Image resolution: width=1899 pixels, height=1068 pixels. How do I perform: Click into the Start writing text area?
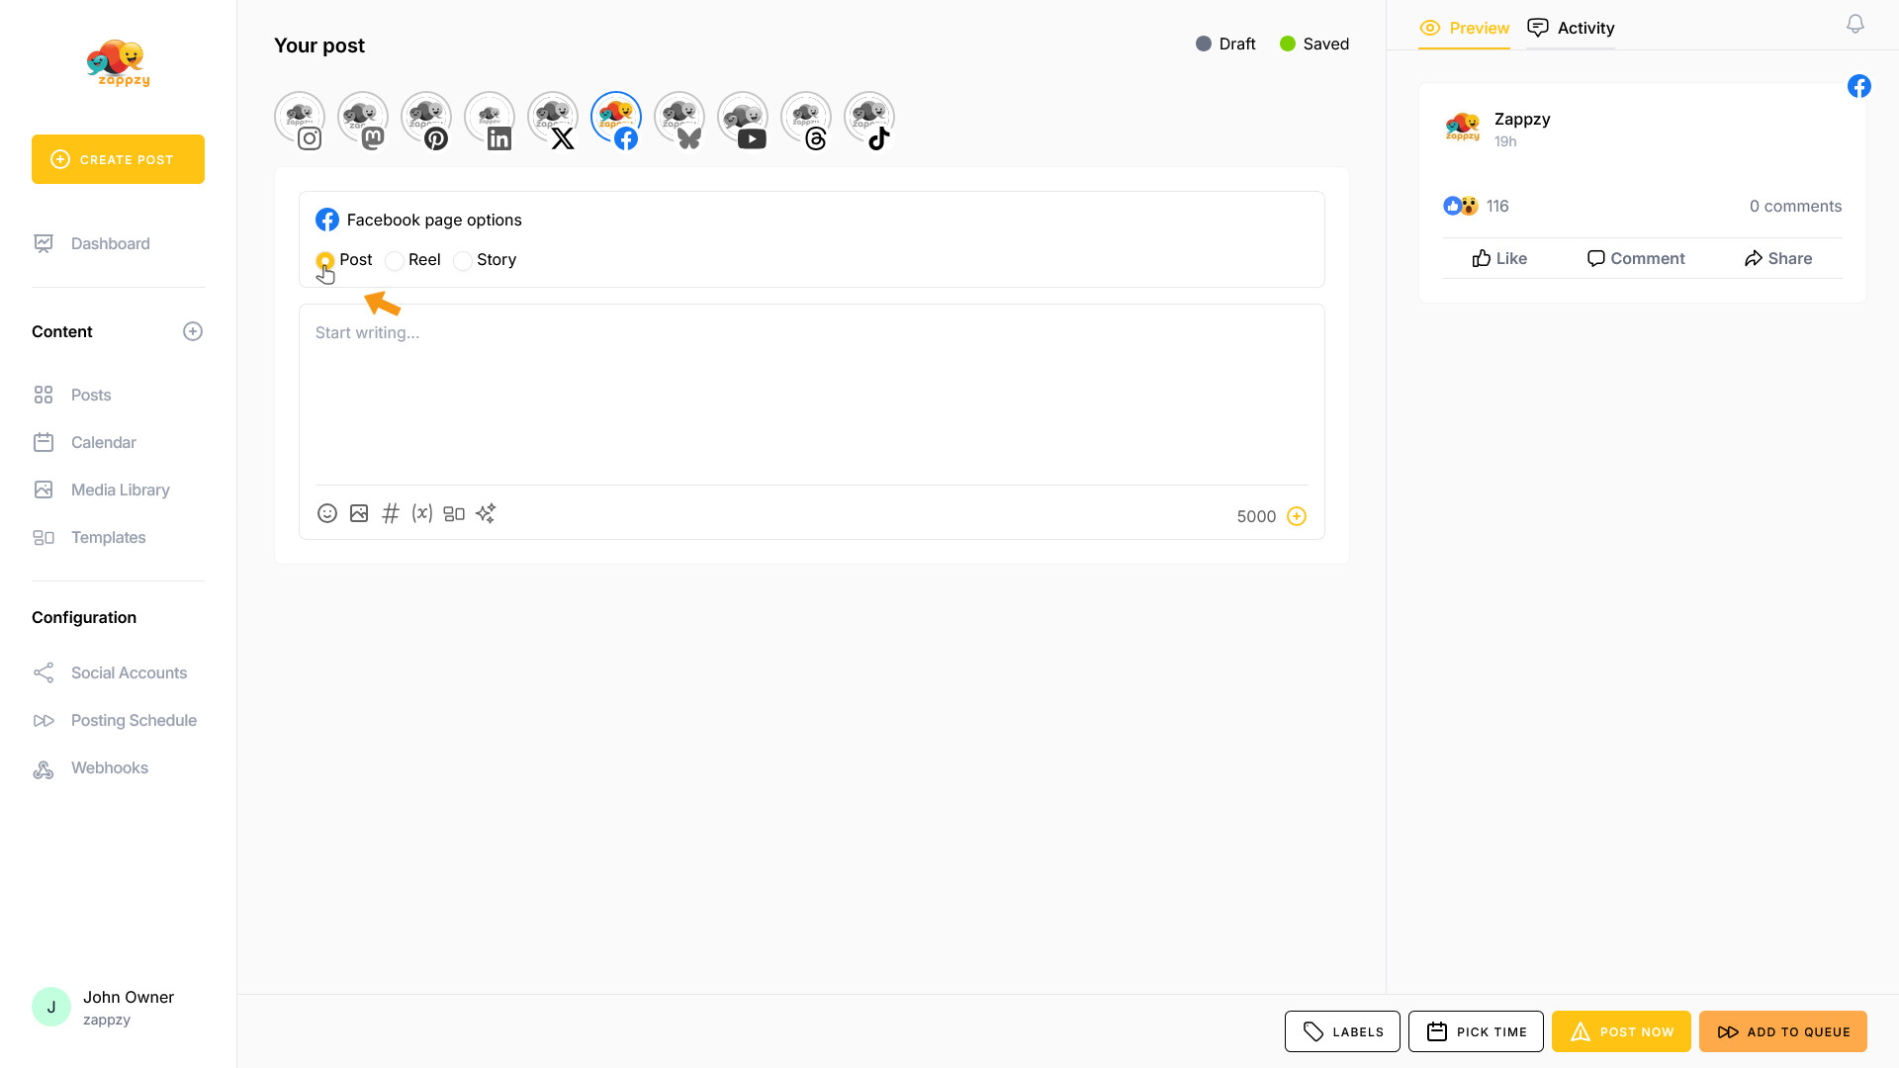[x=811, y=396]
